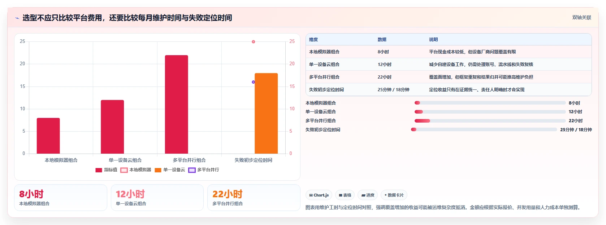Open the 12小时 data card
Image resolution: width=606 pixels, height=225 pixels.
(157, 198)
